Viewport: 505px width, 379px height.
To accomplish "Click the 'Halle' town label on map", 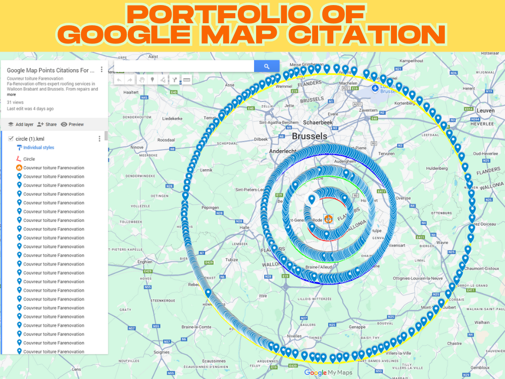I will [244, 227].
